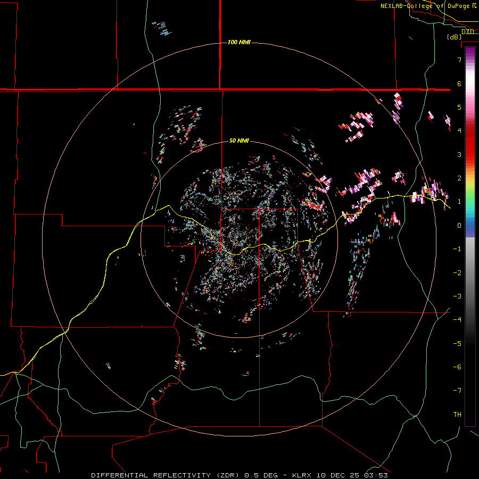Image resolution: width=479 pixels, height=479 pixels.
Task: Click the 3 value on color scale
Action: [459, 154]
